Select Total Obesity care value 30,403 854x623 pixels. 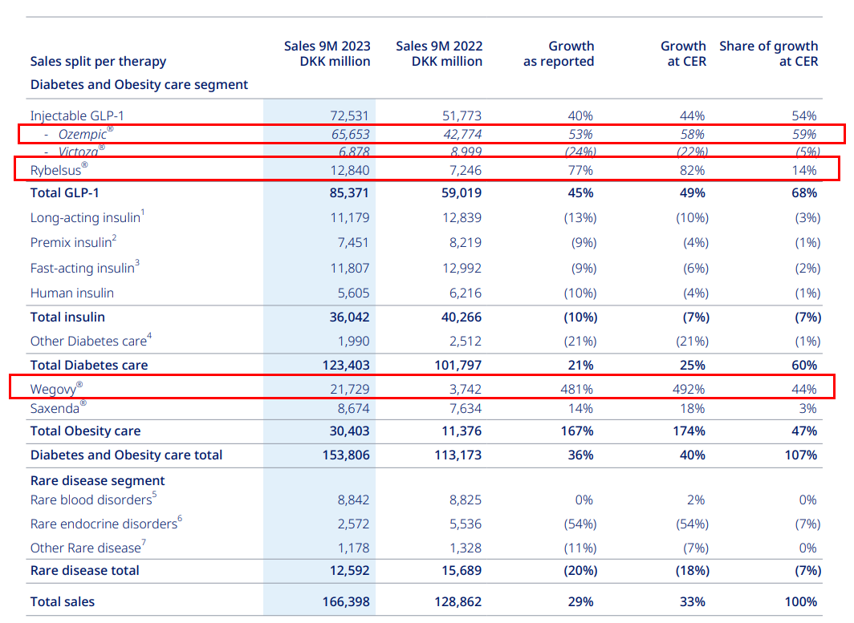[x=349, y=431]
